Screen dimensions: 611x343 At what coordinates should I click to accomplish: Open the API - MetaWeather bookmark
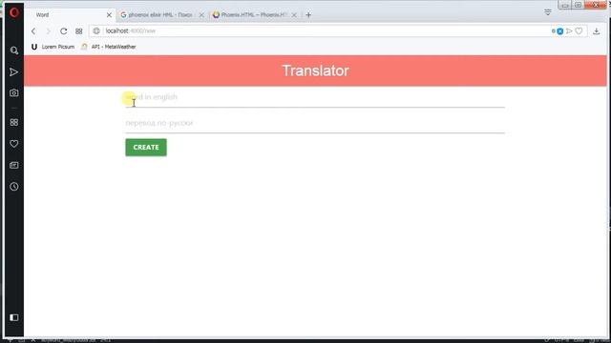click(109, 47)
